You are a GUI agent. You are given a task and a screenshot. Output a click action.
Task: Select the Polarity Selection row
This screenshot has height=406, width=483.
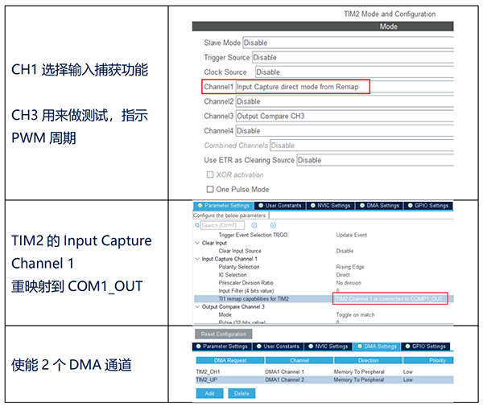click(x=324, y=267)
